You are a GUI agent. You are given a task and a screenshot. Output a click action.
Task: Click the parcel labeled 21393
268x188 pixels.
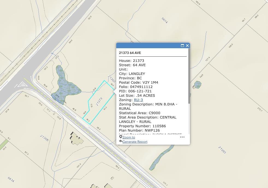click(222, 150)
